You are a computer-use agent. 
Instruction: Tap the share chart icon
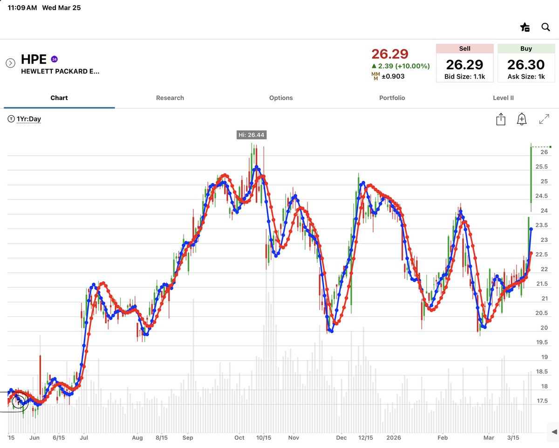501,119
